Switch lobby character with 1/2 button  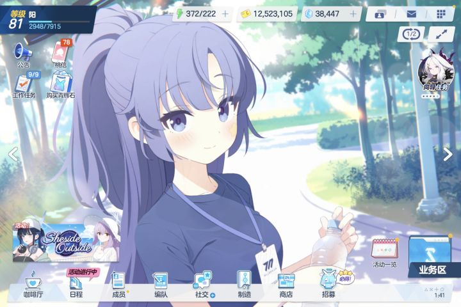click(x=411, y=35)
